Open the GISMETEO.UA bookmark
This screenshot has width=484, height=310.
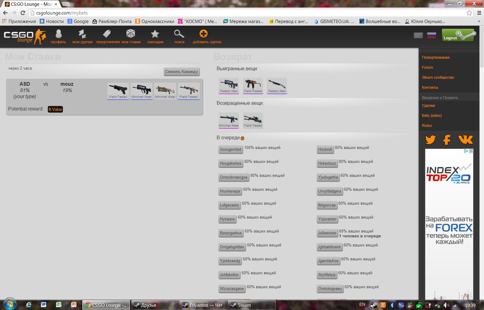(x=334, y=21)
